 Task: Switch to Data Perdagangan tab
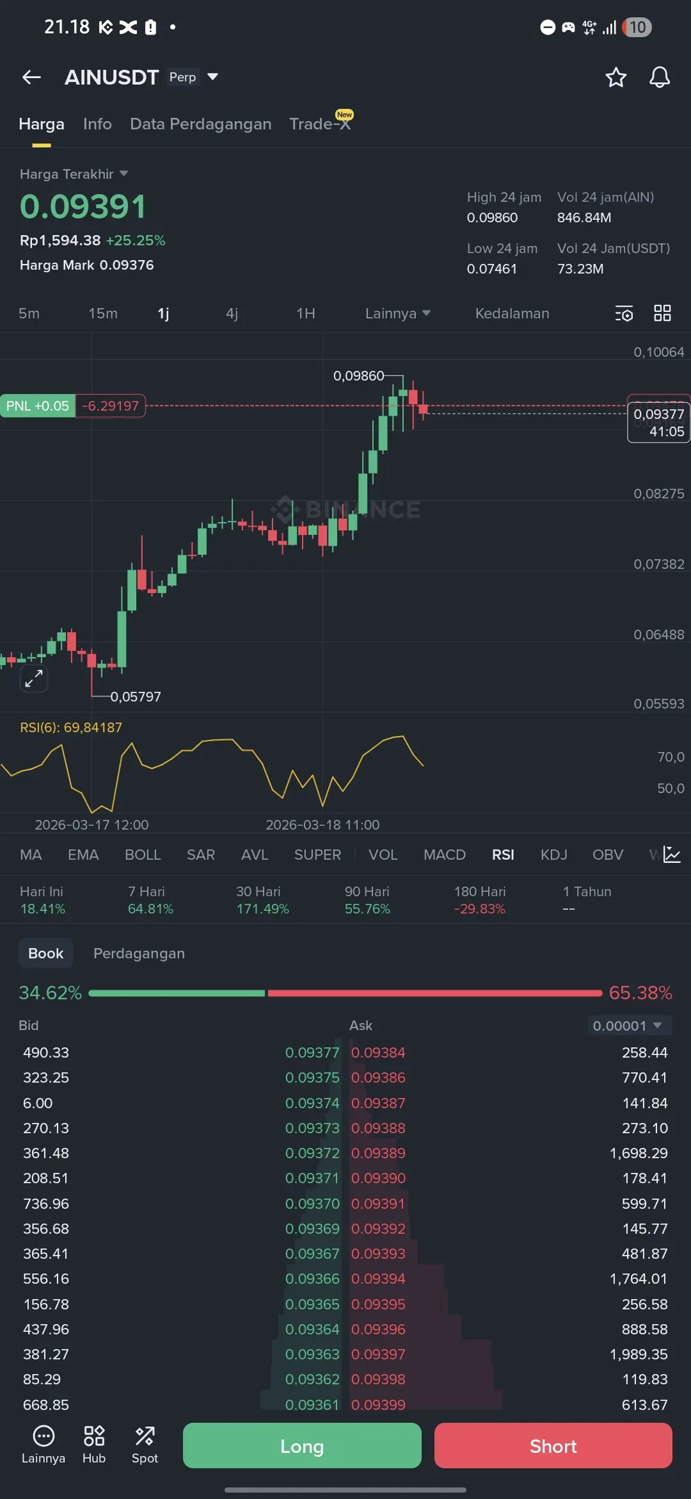(201, 124)
